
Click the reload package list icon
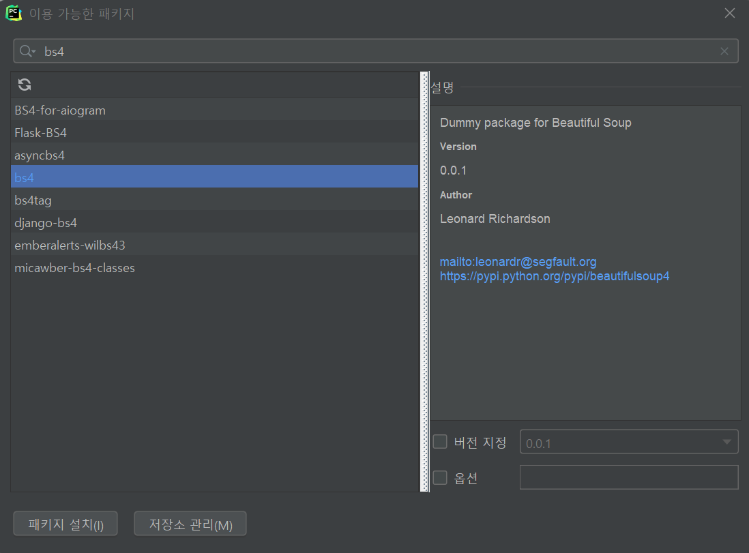(25, 85)
